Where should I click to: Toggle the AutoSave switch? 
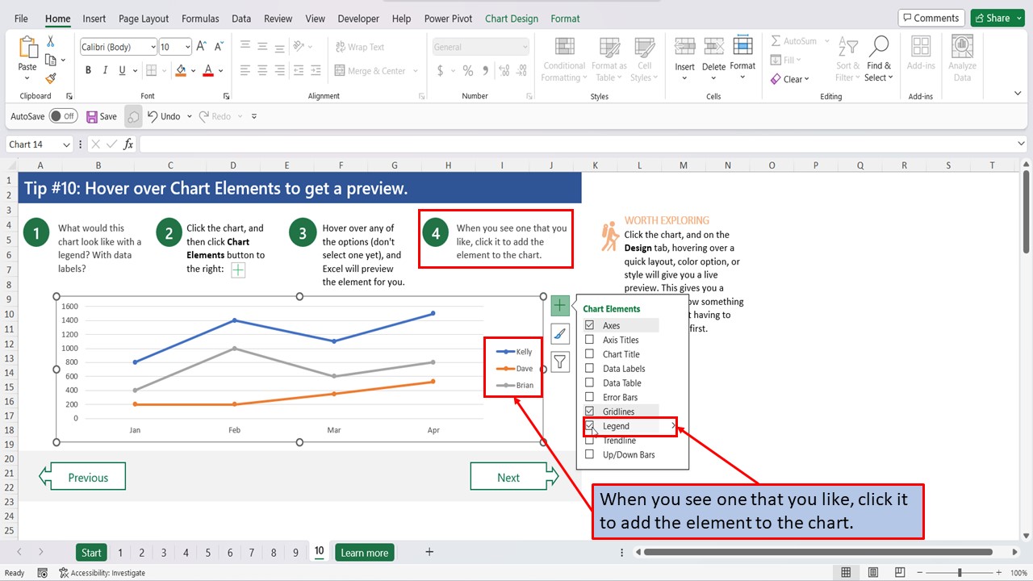[63, 116]
